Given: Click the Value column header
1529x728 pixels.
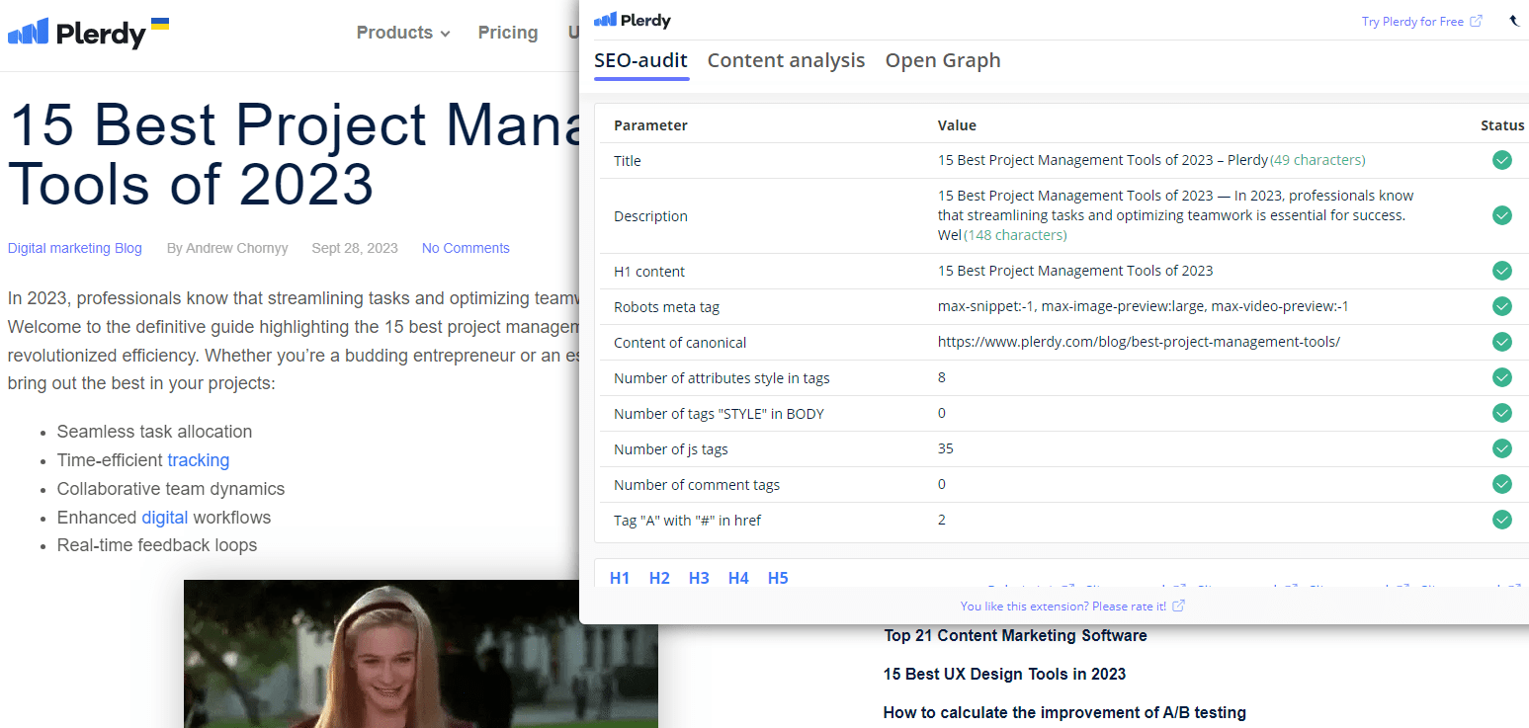Looking at the screenshot, I should point(957,125).
